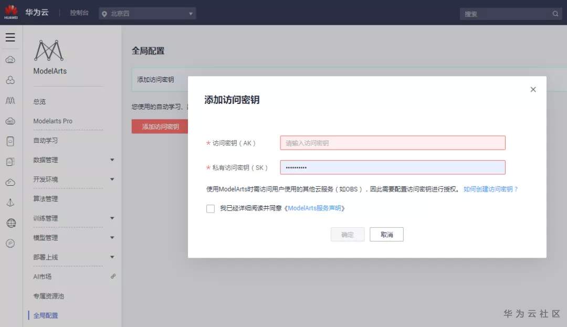Viewport: 567px width, 327px height.
Task: Click the Huawei logo
Action: (11, 12)
